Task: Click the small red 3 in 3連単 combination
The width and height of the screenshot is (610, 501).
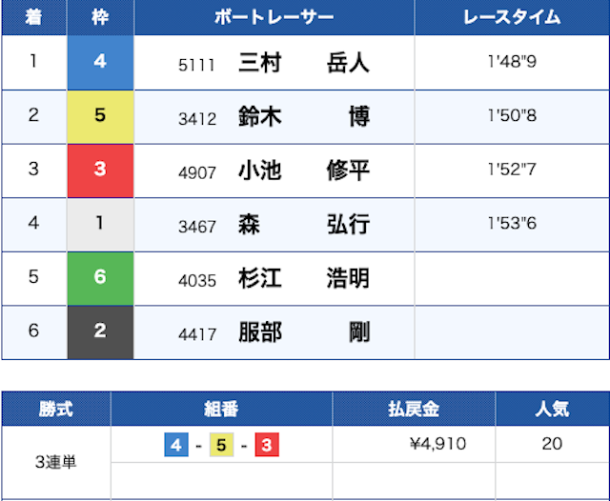Action: (x=267, y=445)
